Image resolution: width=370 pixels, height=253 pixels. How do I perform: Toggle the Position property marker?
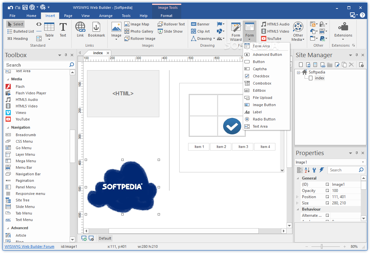click(327, 197)
